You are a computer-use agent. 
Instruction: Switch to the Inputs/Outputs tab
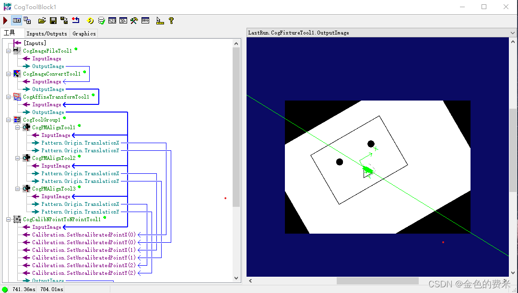pos(47,34)
